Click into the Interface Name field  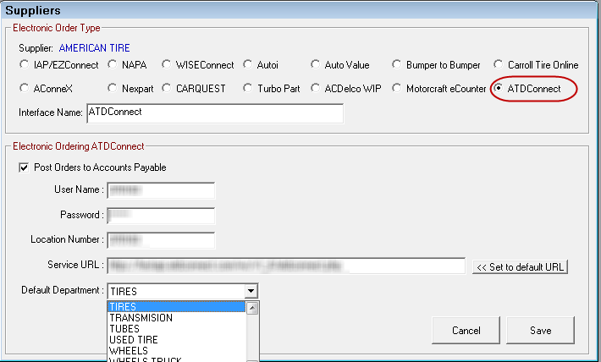pos(214,112)
